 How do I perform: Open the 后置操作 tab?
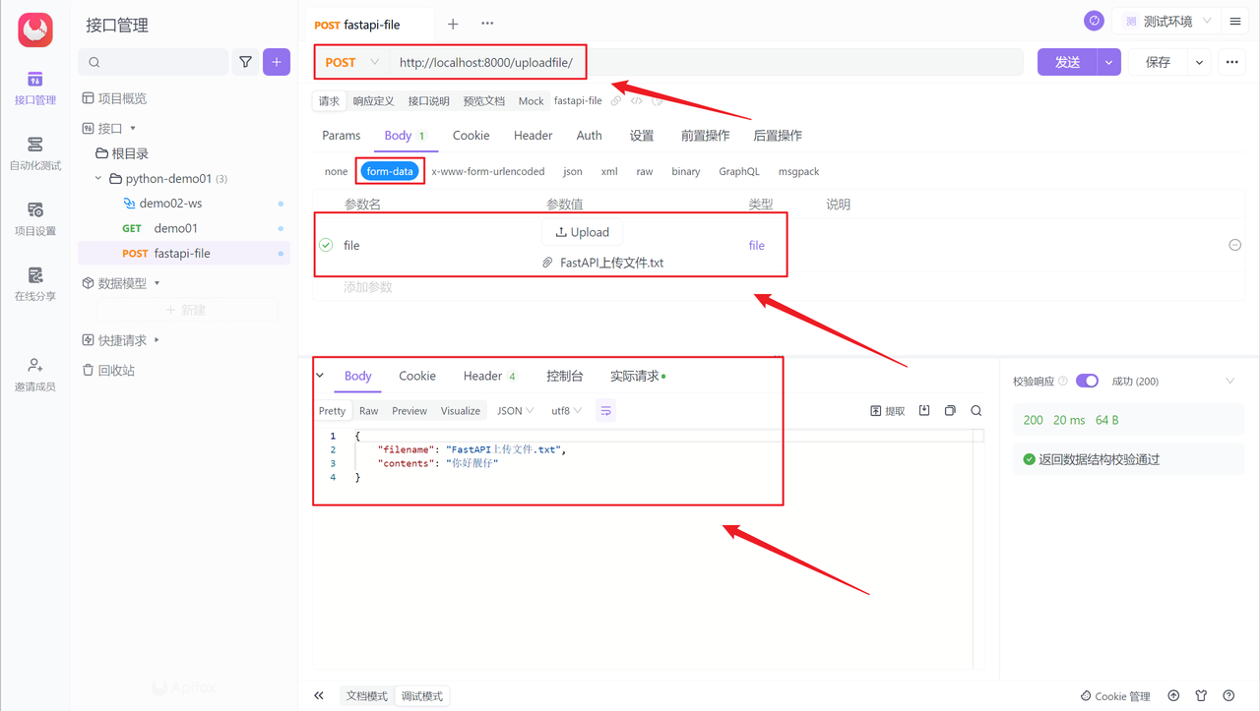(x=778, y=136)
